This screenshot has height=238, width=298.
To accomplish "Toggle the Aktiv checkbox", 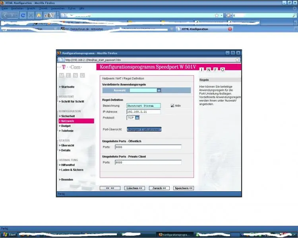I will pos(172,106).
